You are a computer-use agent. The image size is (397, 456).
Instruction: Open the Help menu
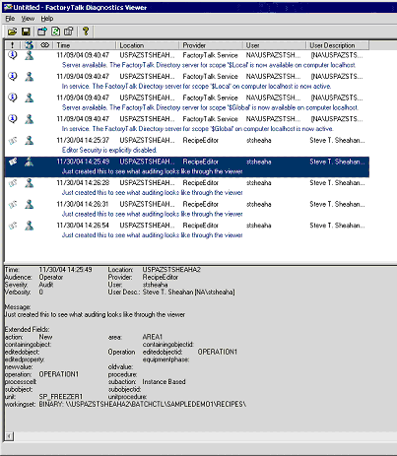click(47, 19)
